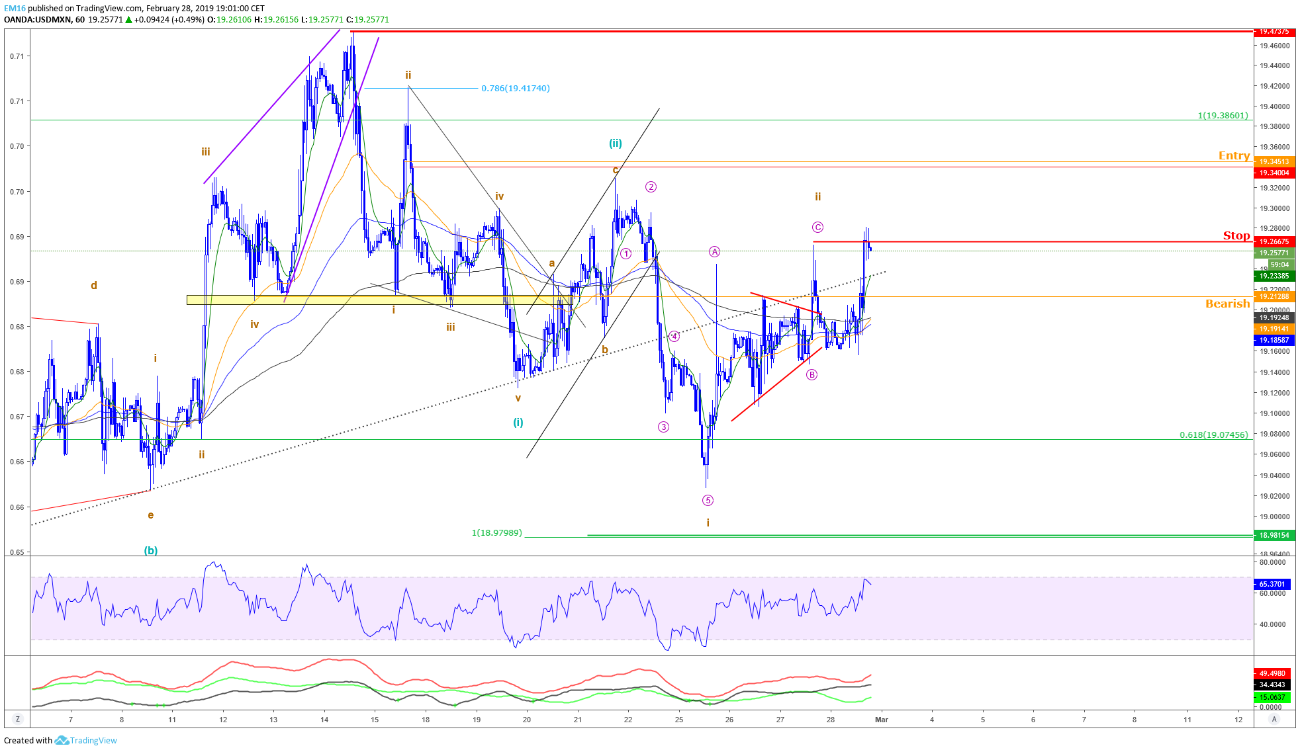Select the 19.23385 green price label
The image size is (1300, 752).
[x=1274, y=276]
